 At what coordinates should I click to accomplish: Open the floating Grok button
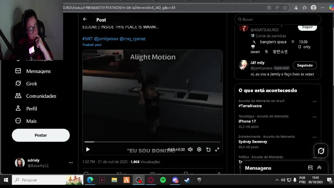point(321,151)
